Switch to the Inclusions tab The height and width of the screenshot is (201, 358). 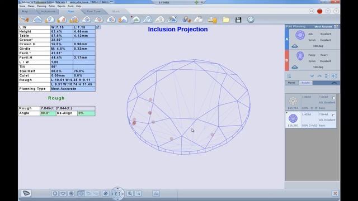click(x=48, y=11)
